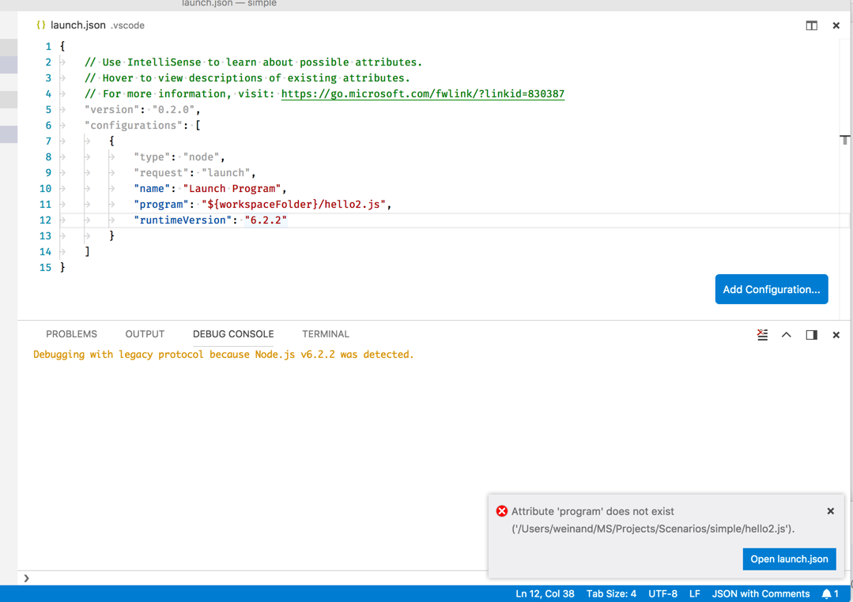Screen dimensions: 853x602
Task: Split the launch.json editor
Action: click(x=811, y=25)
